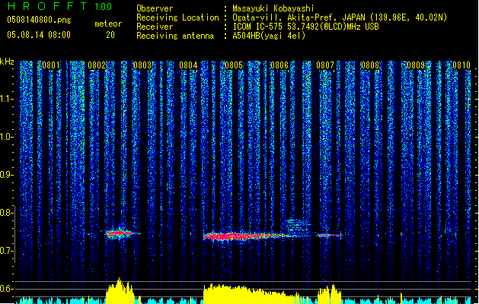Click the 0.8 kHz axis tick label
The image size is (479, 304).
[x=7, y=213]
